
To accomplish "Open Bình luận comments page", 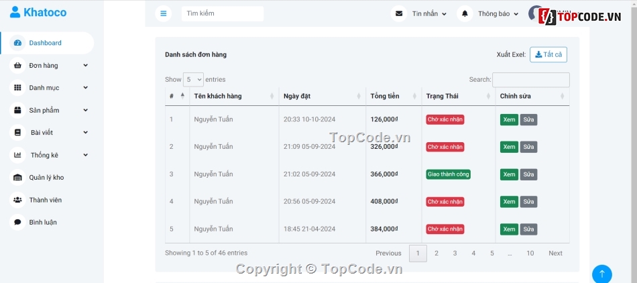I will point(42,222).
